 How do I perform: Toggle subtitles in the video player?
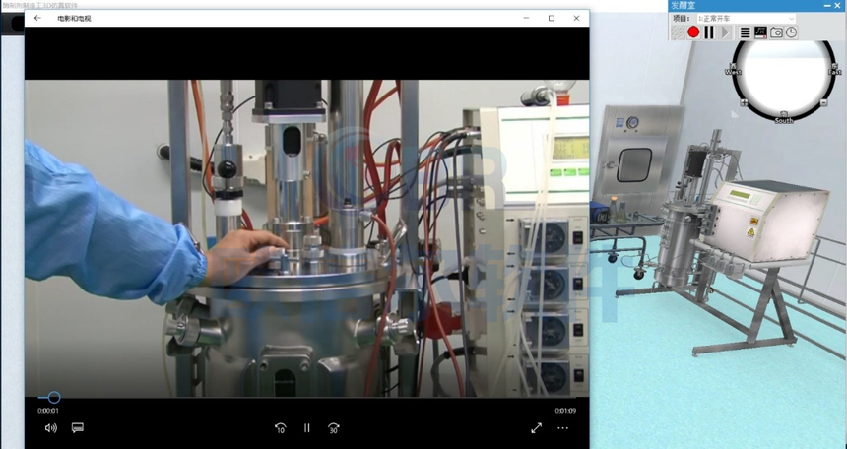78,428
